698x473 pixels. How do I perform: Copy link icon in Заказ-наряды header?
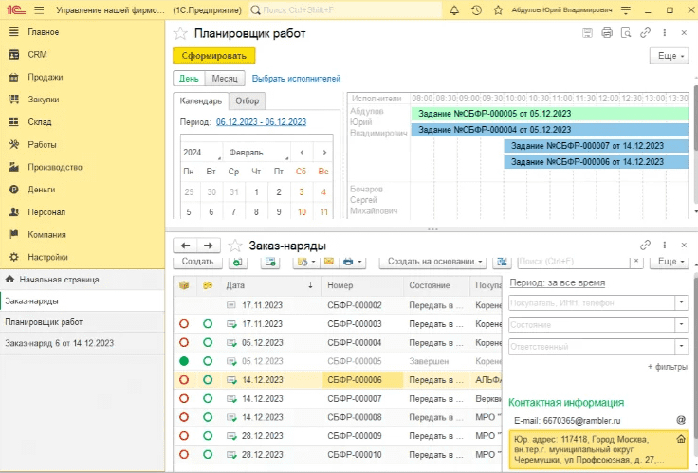pos(646,245)
